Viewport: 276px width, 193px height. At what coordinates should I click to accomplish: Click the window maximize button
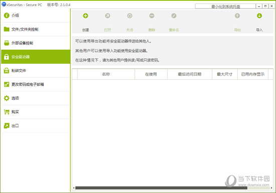pos(265,7)
